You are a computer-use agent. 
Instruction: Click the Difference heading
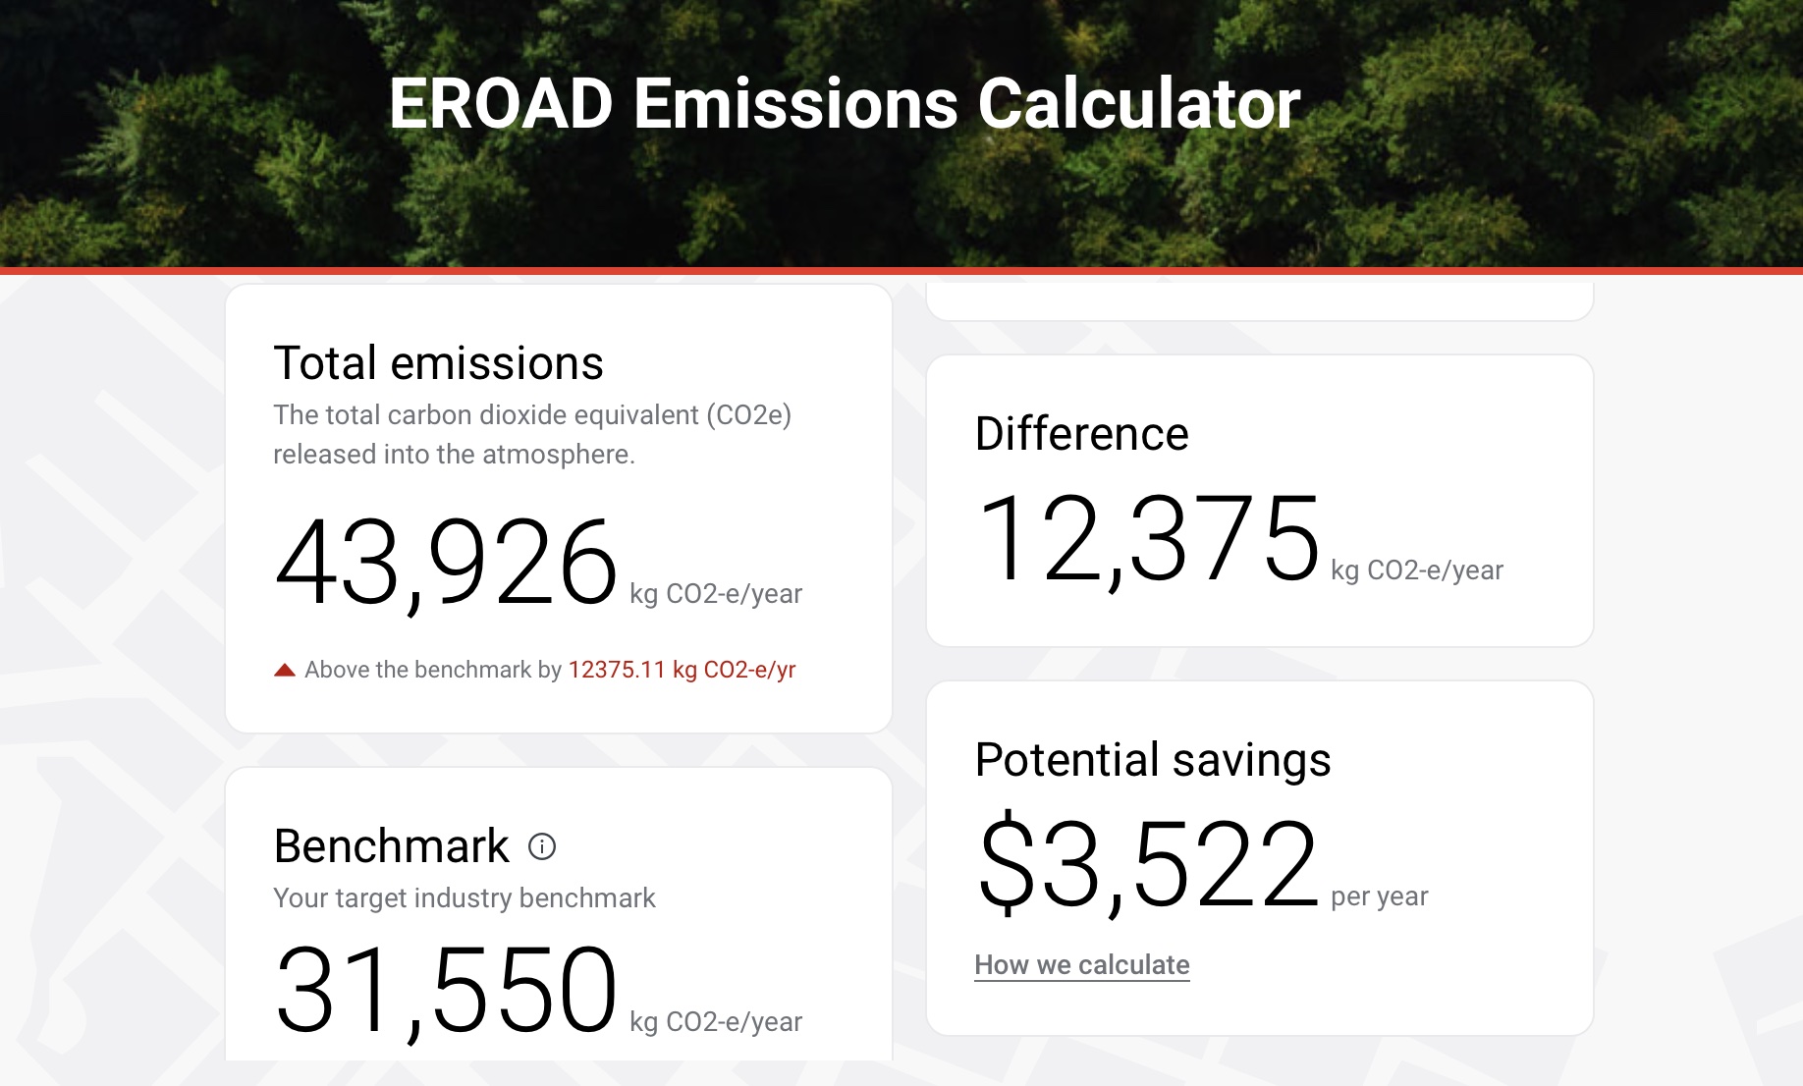[1080, 433]
